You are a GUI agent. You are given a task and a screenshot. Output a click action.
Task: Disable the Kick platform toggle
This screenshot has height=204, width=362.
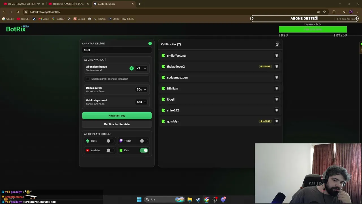(x=144, y=150)
